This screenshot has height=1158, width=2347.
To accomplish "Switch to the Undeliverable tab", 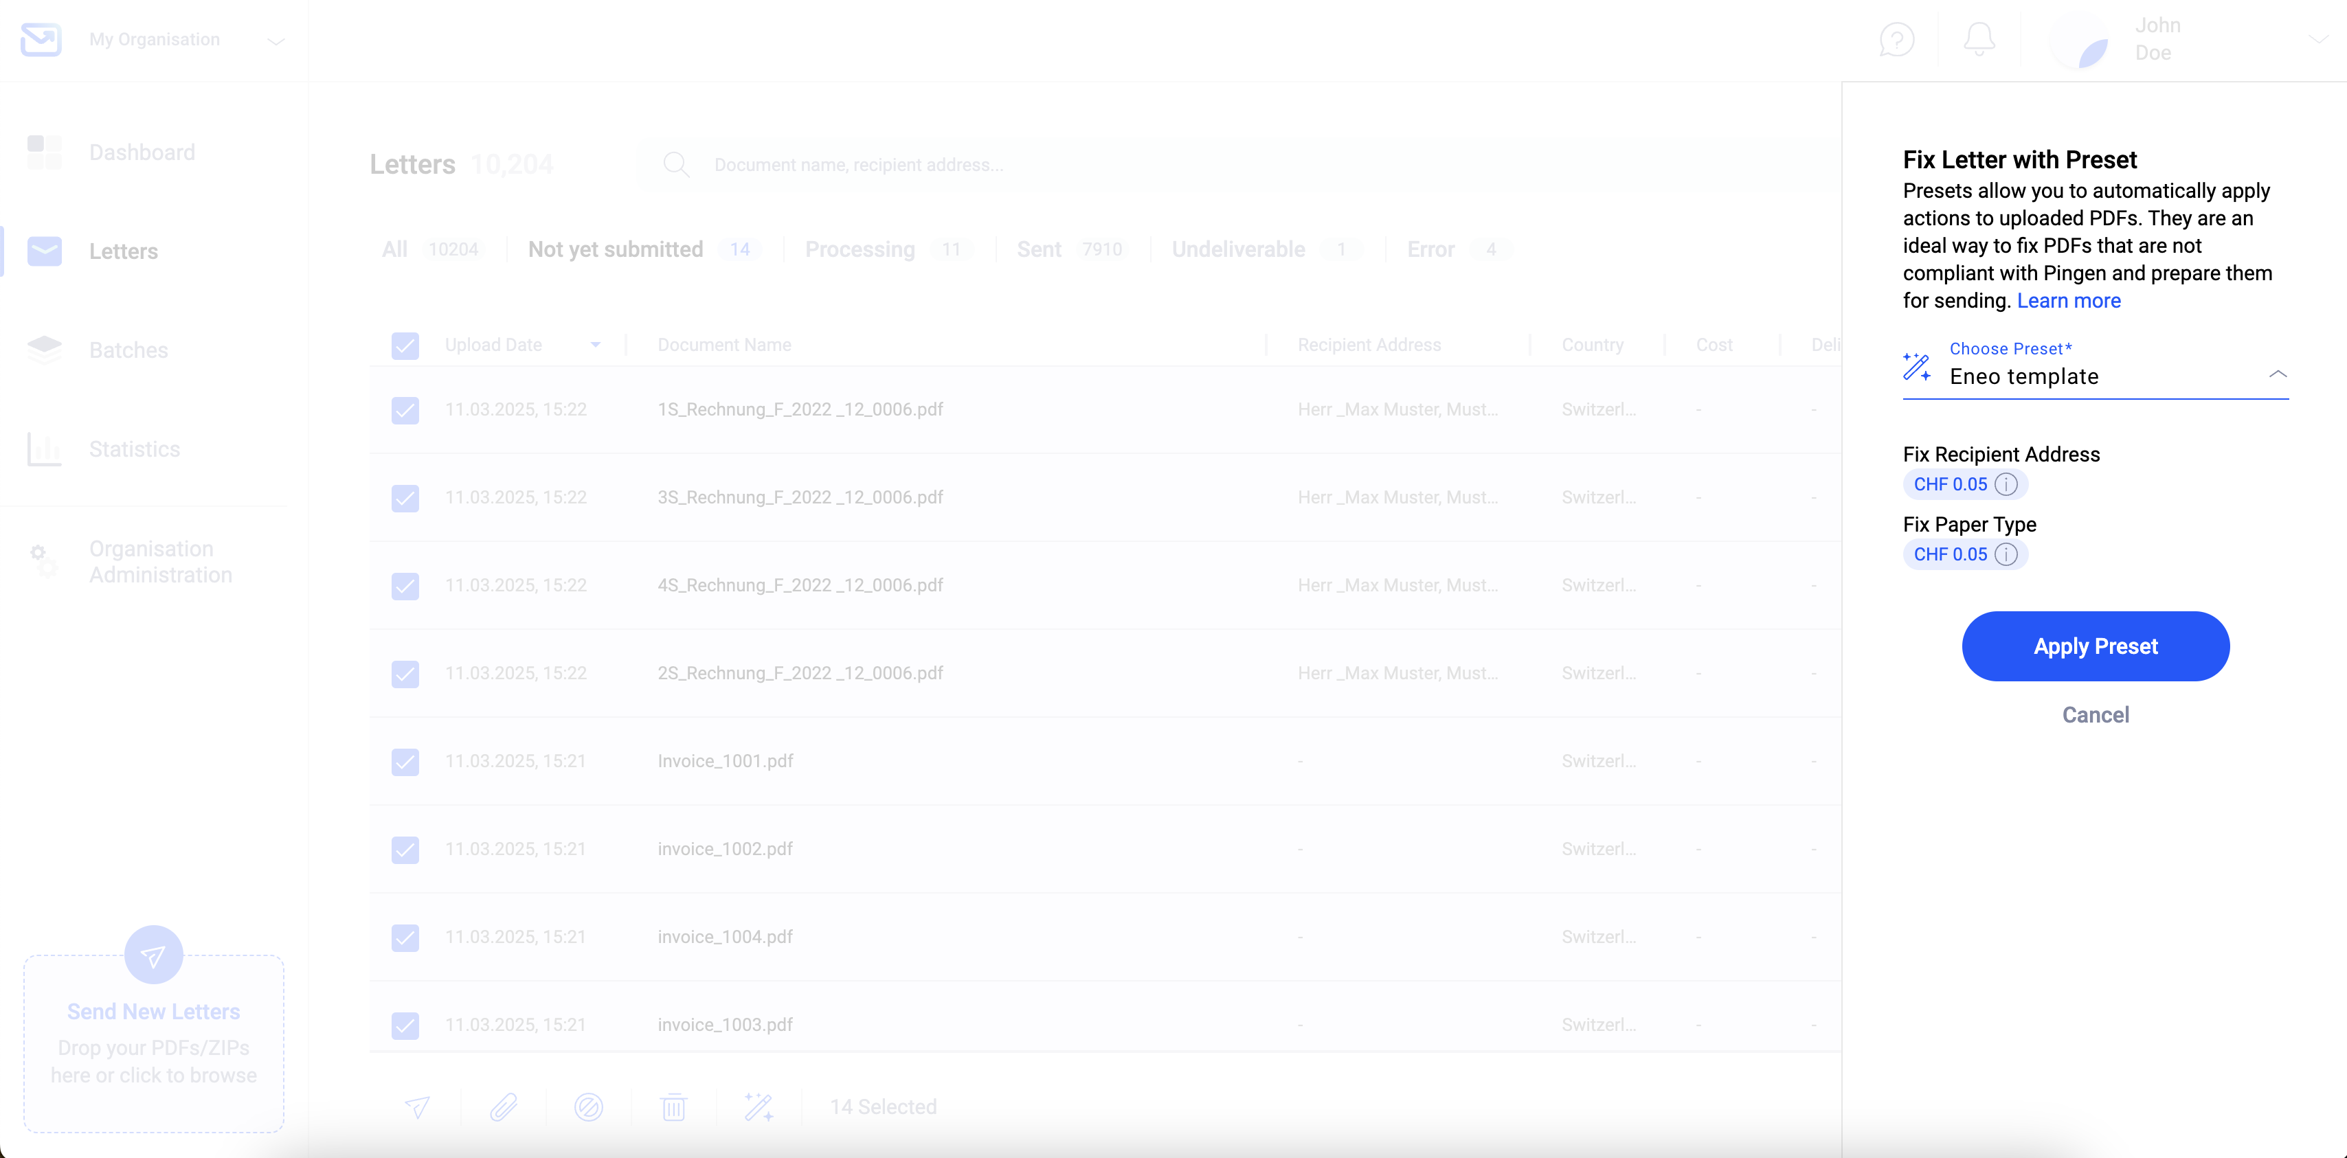I will click(1266, 249).
